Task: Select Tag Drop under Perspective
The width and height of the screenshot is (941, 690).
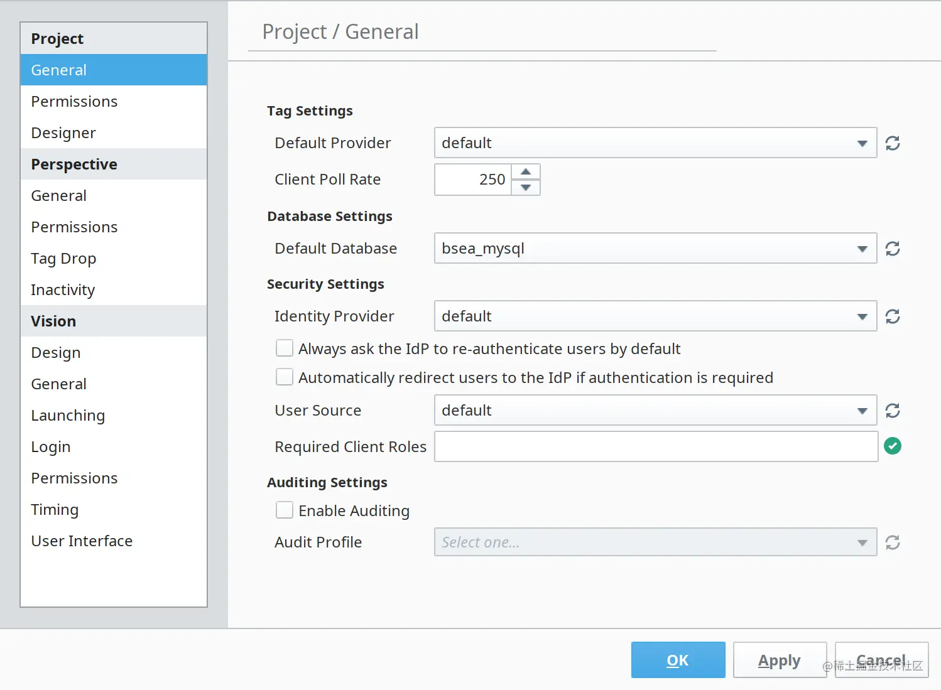Action: click(63, 258)
